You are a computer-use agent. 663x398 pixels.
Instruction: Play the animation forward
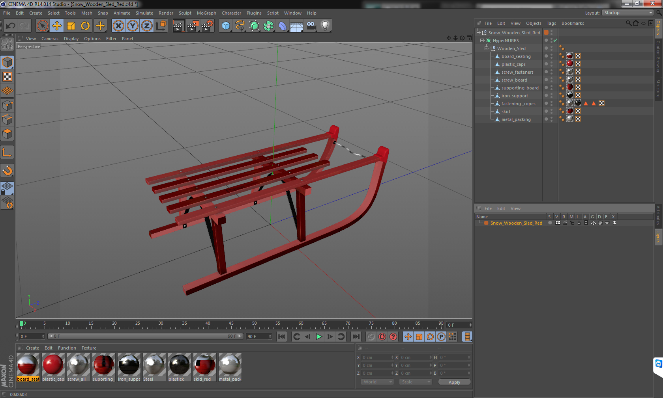pos(319,337)
